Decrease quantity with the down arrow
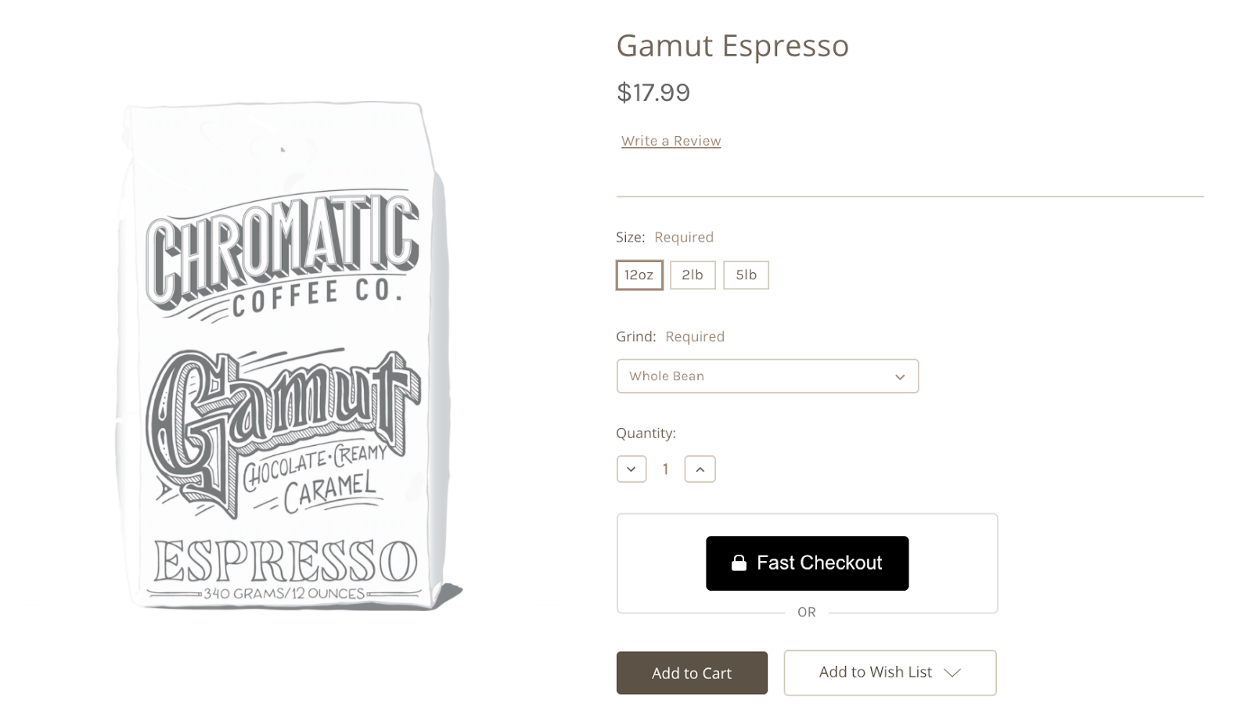The image size is (1252, 719). [x=631, y=469]
